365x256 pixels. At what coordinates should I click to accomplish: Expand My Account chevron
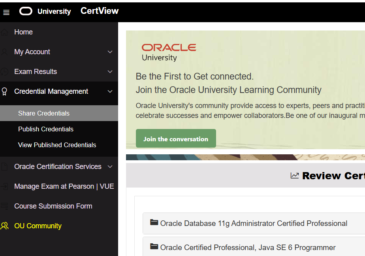(110, 52)
